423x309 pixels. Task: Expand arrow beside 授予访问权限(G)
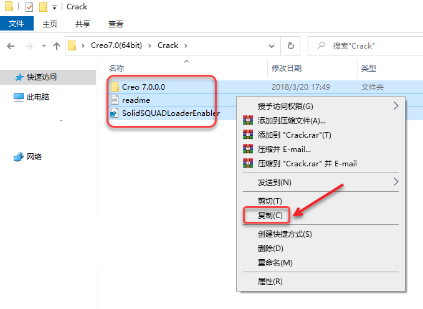[396, 106]
